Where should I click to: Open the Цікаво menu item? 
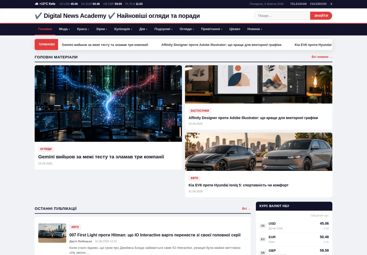(235, 29)
